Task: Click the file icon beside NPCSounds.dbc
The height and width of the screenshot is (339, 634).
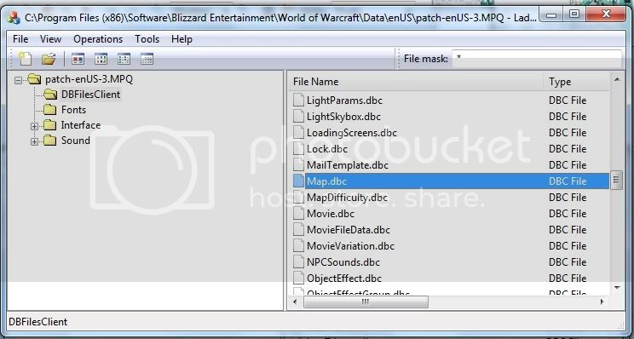Action: pyautogui.click(x=298, y=261)
